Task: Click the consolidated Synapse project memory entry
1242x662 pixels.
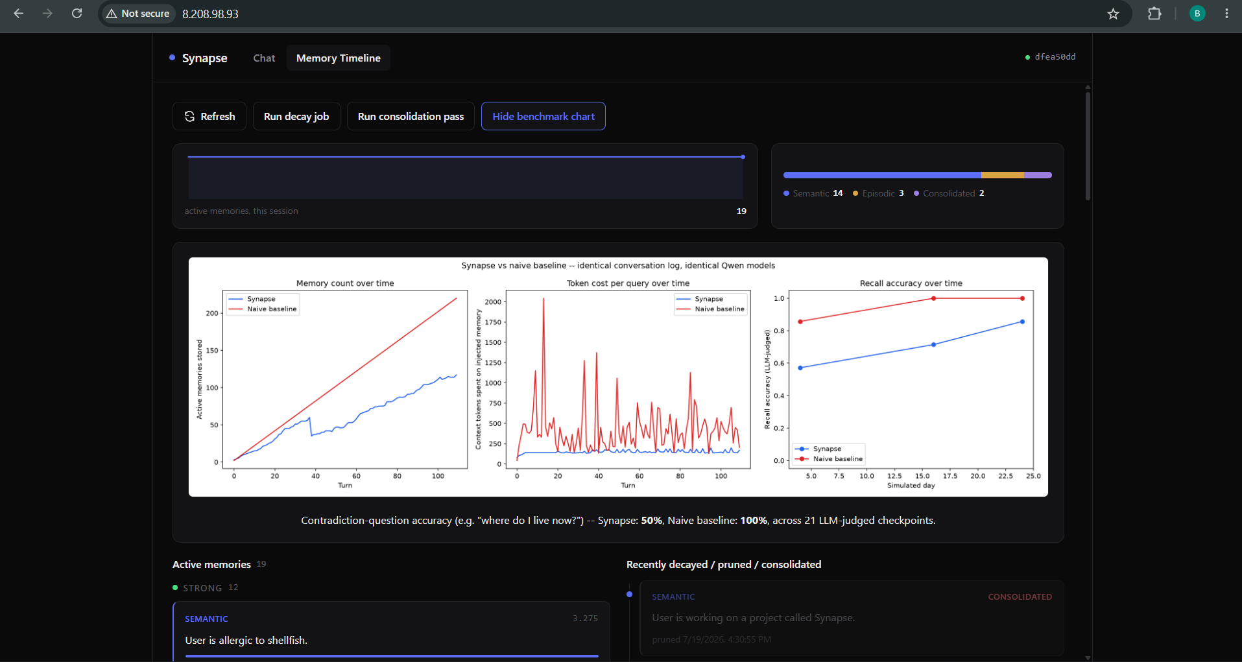Action: coord(852,618)
